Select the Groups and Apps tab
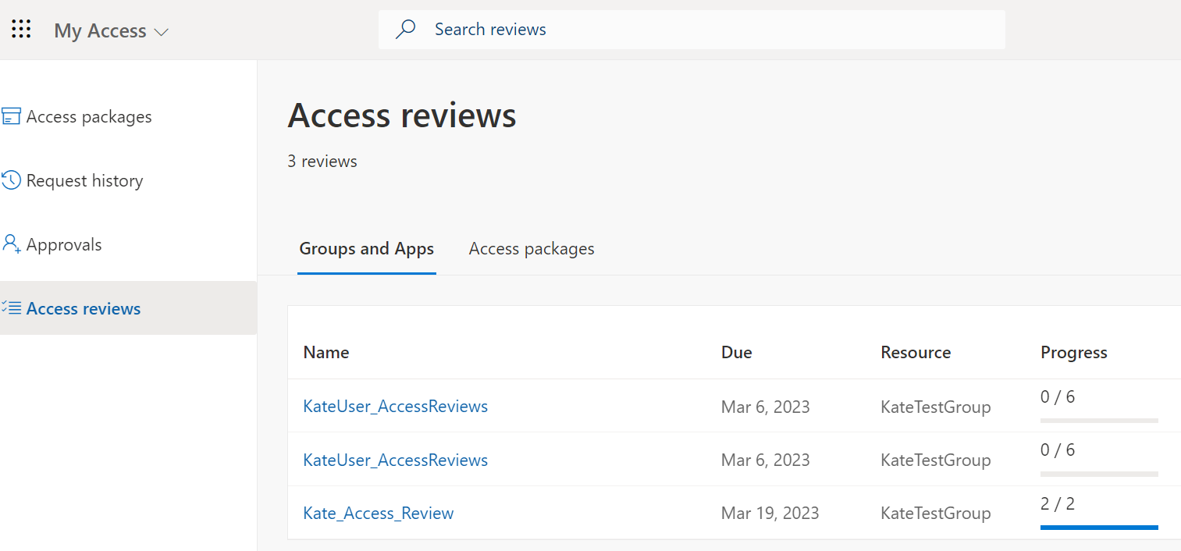 (x=366, y=248)
